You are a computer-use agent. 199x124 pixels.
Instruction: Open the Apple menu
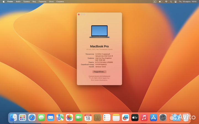tap(4, 2)
